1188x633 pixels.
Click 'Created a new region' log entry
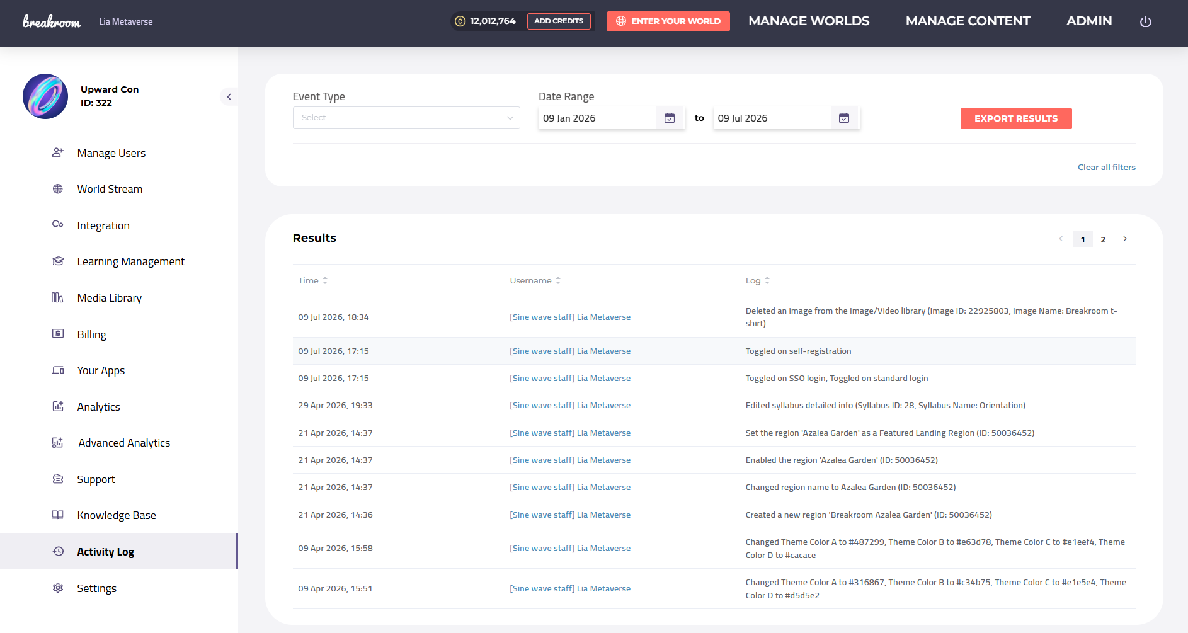pyautogui.click(x=869, y=515)
